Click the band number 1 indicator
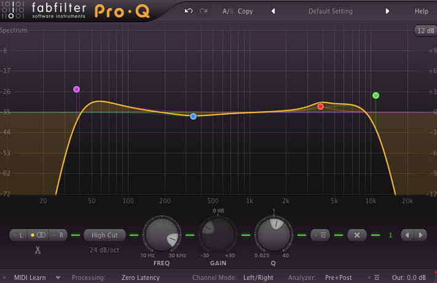Viewport: 437px width, 283px height. coord(390,235)
